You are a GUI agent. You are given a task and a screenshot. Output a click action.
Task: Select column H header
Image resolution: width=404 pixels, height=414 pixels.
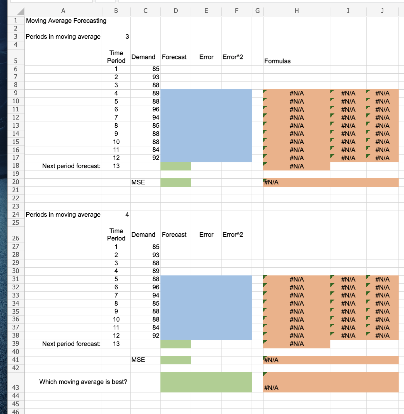[x=297, y=11]
